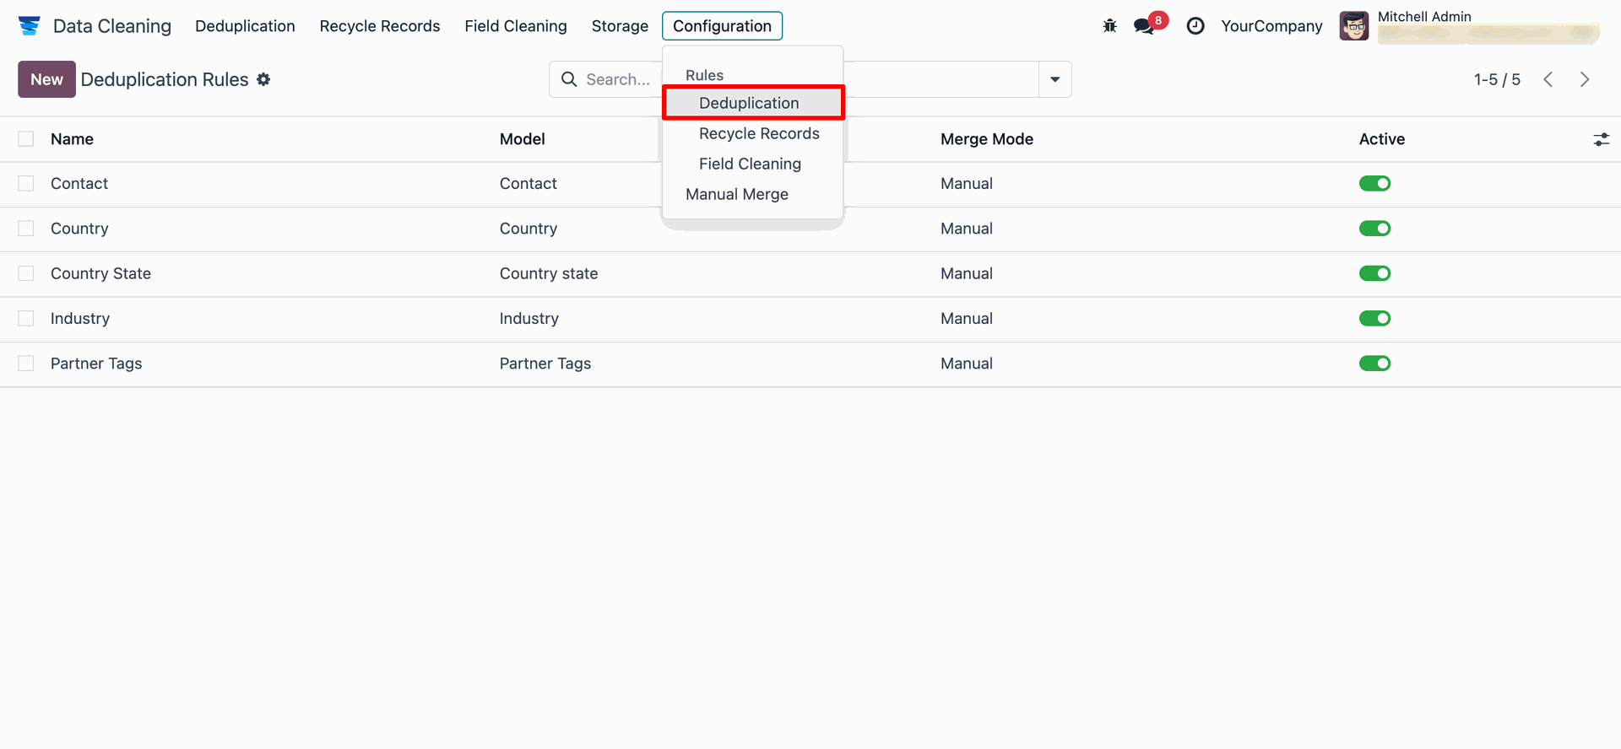Click the column adjust settings icon

point(1601,139)
